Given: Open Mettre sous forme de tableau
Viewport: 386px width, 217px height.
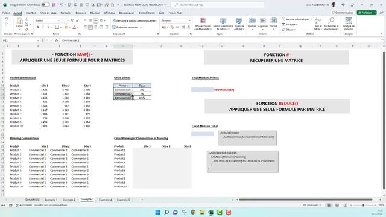Looking at the screenshot, I should pos(223,24).
